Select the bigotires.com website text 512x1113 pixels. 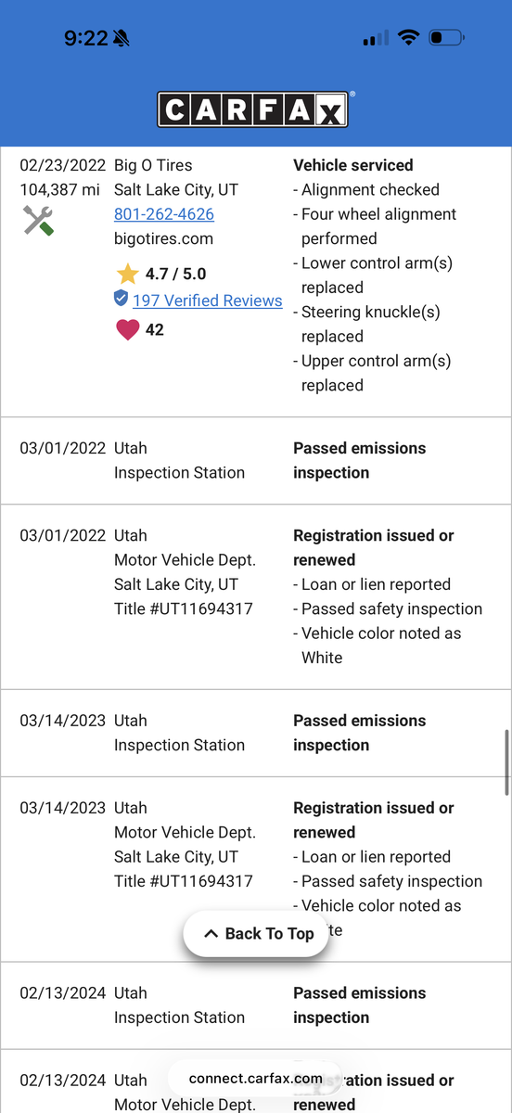coord(163,238)
